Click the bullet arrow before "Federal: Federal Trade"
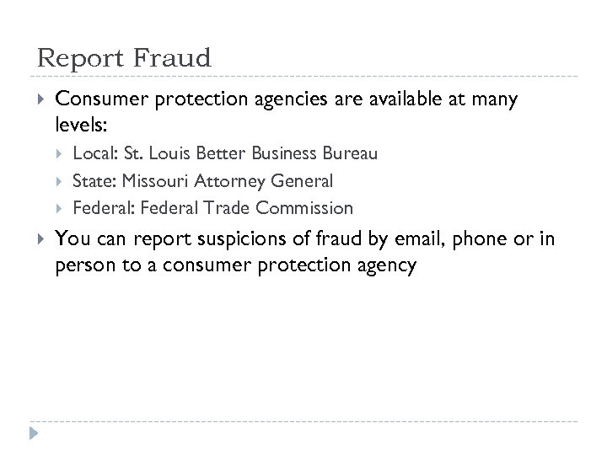This screenshot has width=607, height=455. click(59, 208)
